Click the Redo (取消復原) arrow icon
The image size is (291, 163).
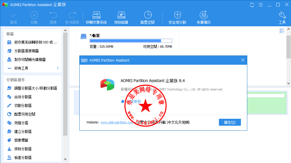(72, 15)
